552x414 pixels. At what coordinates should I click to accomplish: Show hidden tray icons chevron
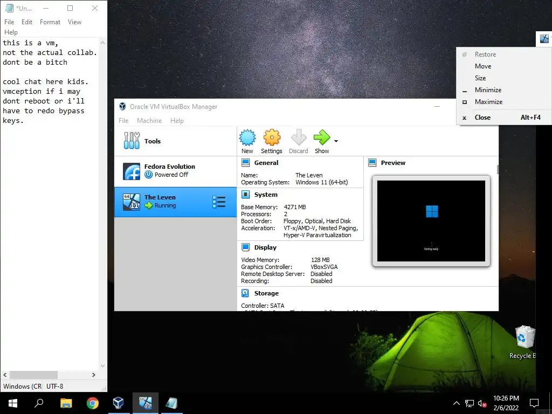pyautogui.click(x=456, y=403)
